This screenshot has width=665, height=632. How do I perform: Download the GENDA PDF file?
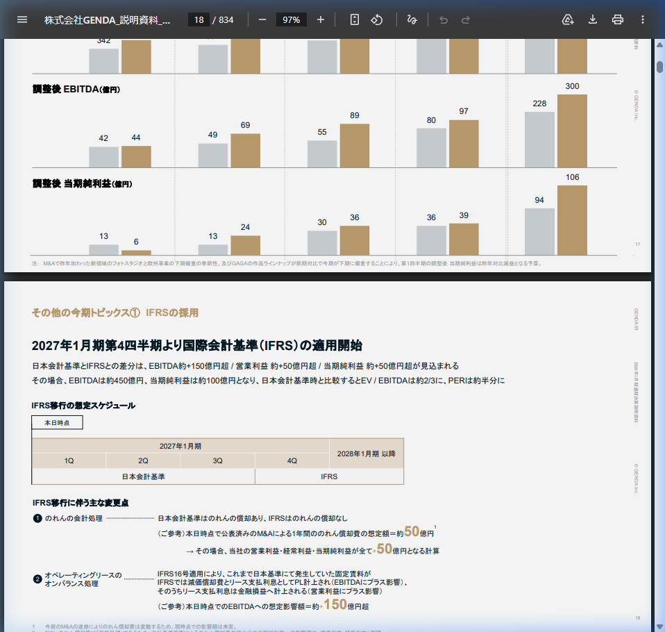(x=592, y=19)
